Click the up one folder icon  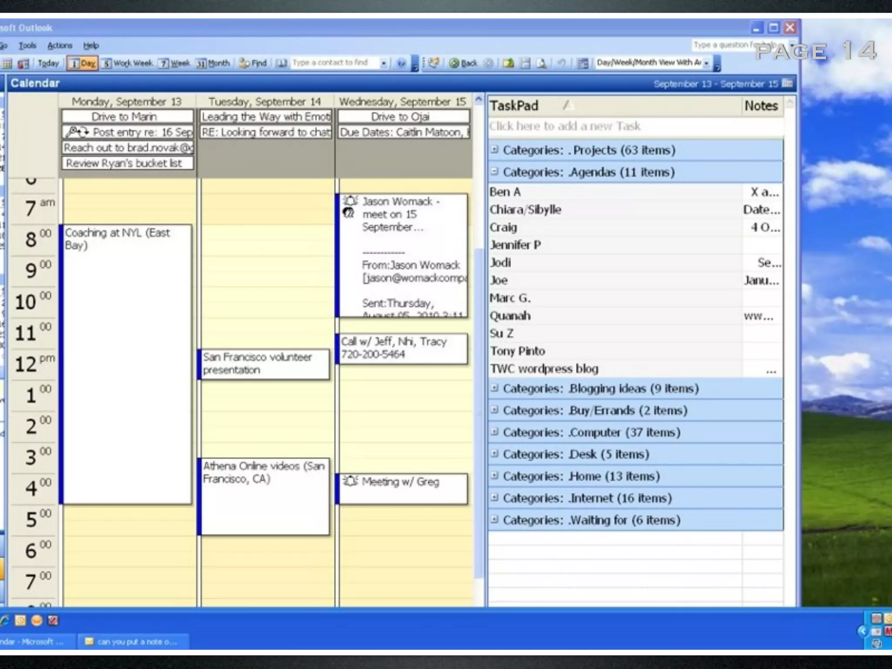tap(508, 63)
